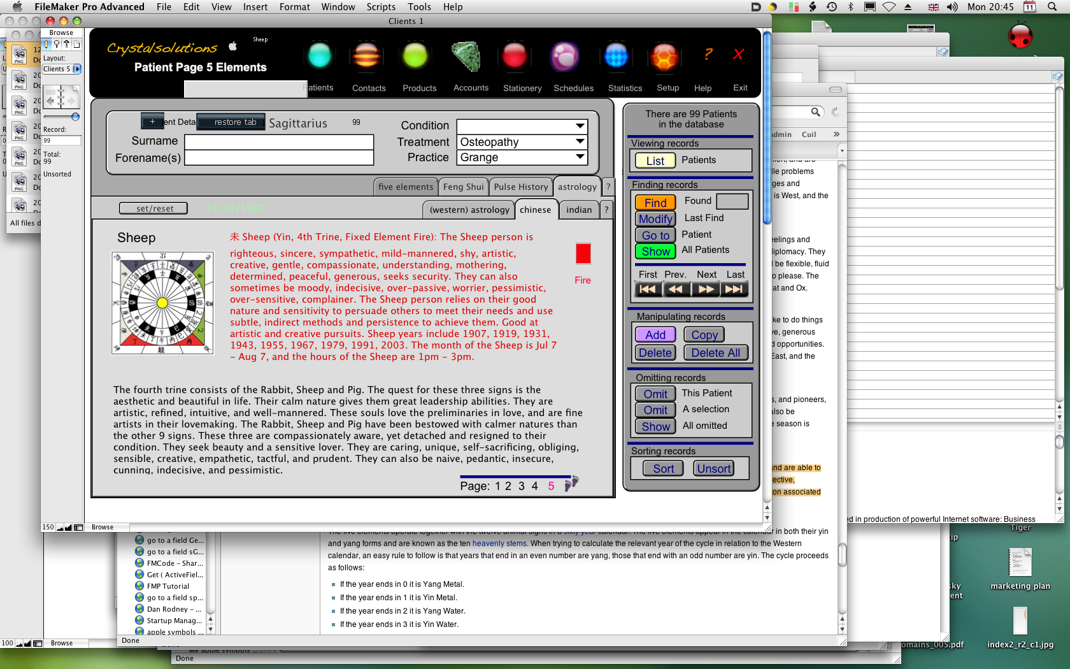Click the Modify last find button

coord(655,219)
